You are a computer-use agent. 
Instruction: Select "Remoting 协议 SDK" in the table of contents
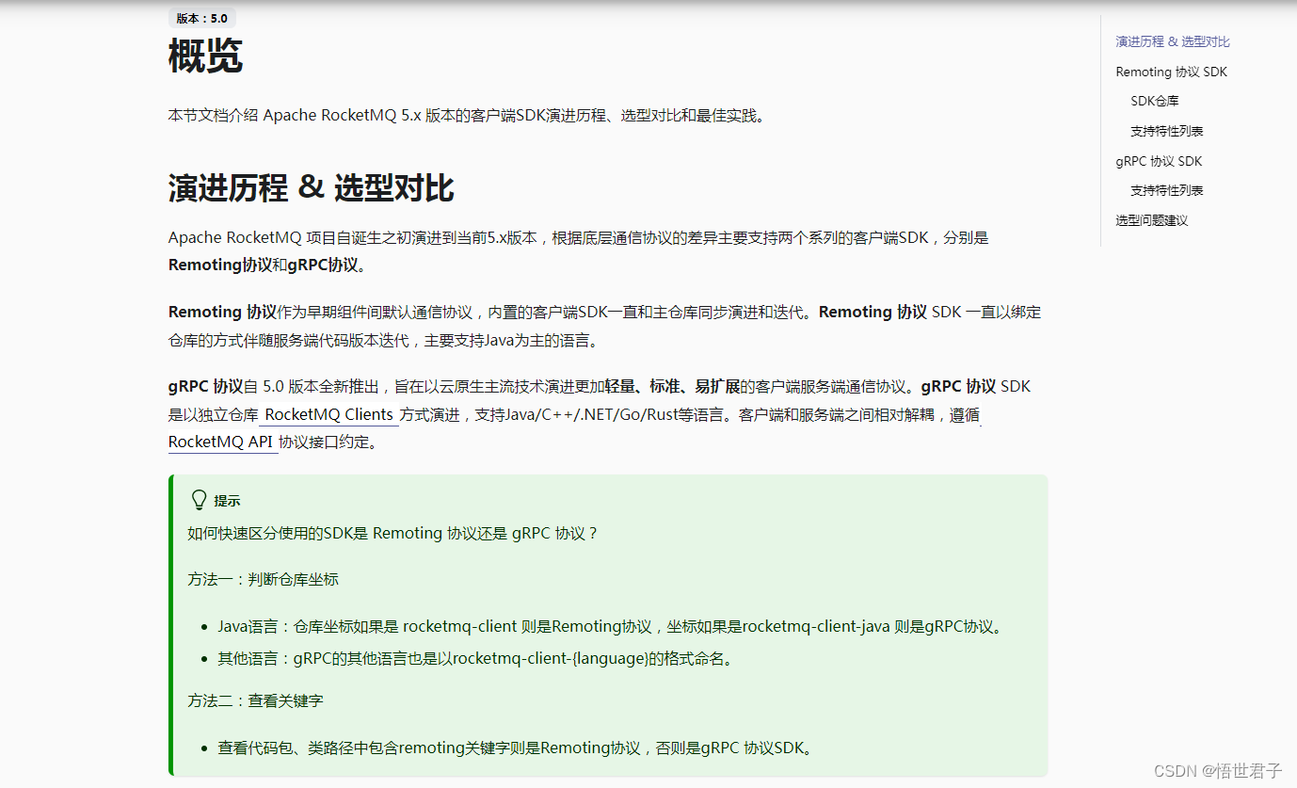point(1171,71)
